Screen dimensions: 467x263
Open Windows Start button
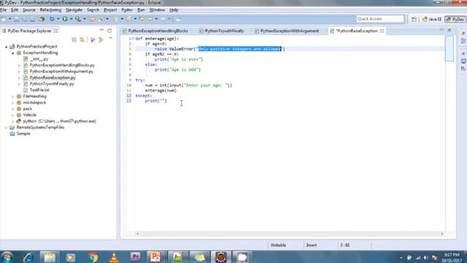coord(7,257)
